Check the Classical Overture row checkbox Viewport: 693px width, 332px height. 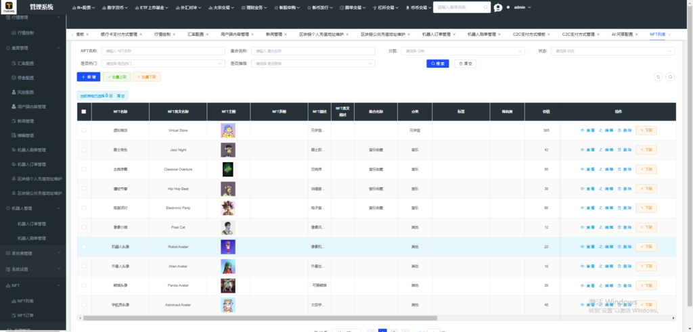click(x=84, y=170)
